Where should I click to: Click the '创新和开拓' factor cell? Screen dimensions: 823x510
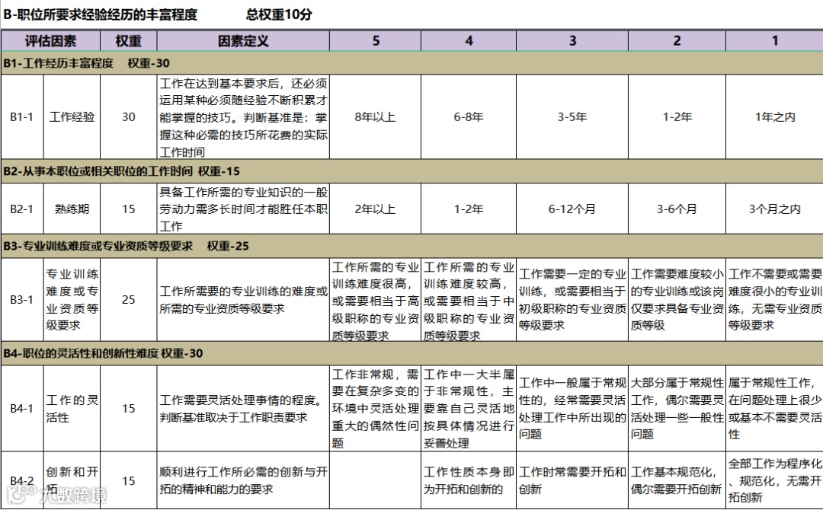click(72, 480)
